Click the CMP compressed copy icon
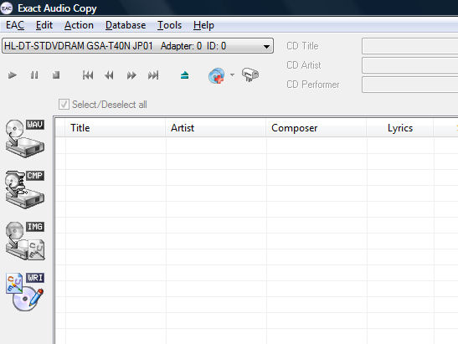The height and width of the screenshot is (344, 458). pyautogui.click(x=25, y=189)
